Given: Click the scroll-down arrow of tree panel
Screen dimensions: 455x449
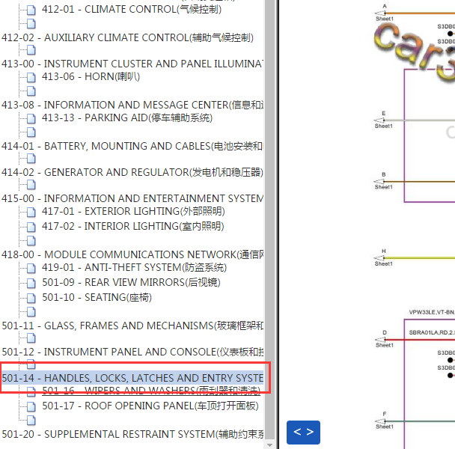Looking at the screenshot, I should point(269,445).
